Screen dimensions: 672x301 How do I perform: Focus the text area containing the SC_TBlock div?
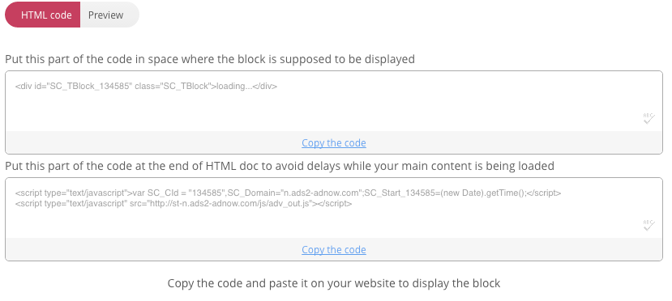click(334, 101)
